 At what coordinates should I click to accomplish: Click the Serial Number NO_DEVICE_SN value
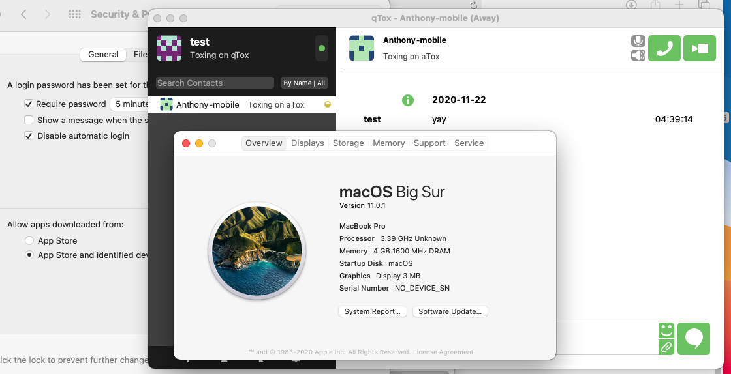[x=422, y=289]
